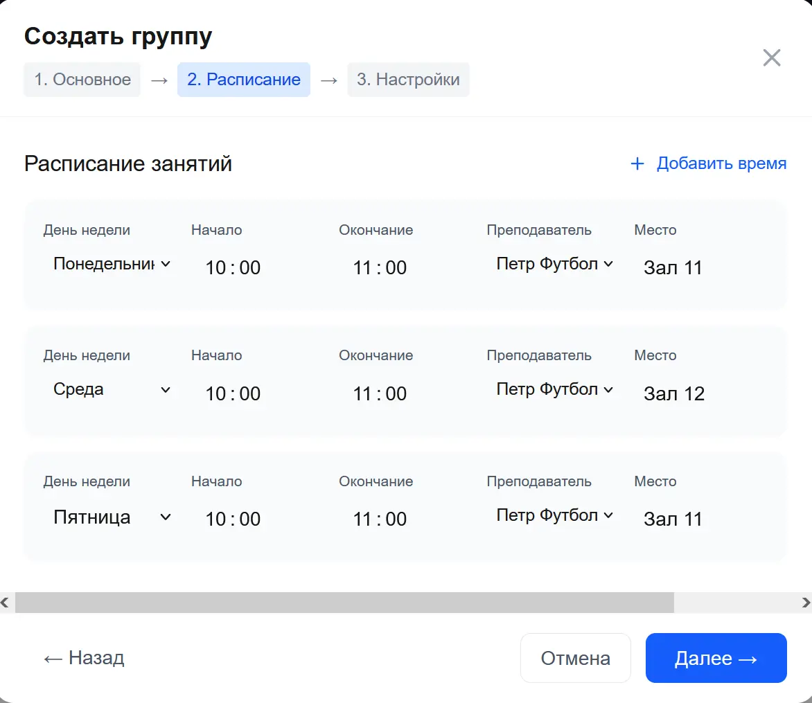Switch to step 1. Основное
This screenshot has width=812, height=703.
tap(82, 80)
